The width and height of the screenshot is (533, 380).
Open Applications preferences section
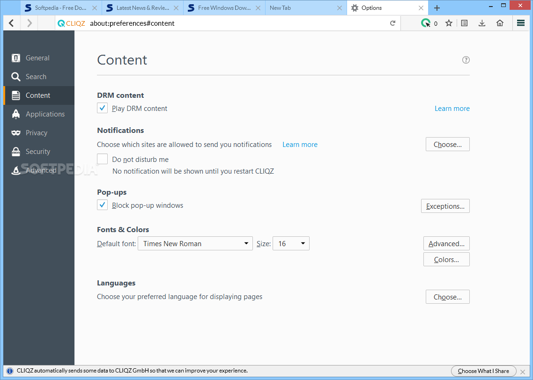click(x=39, y=114)
